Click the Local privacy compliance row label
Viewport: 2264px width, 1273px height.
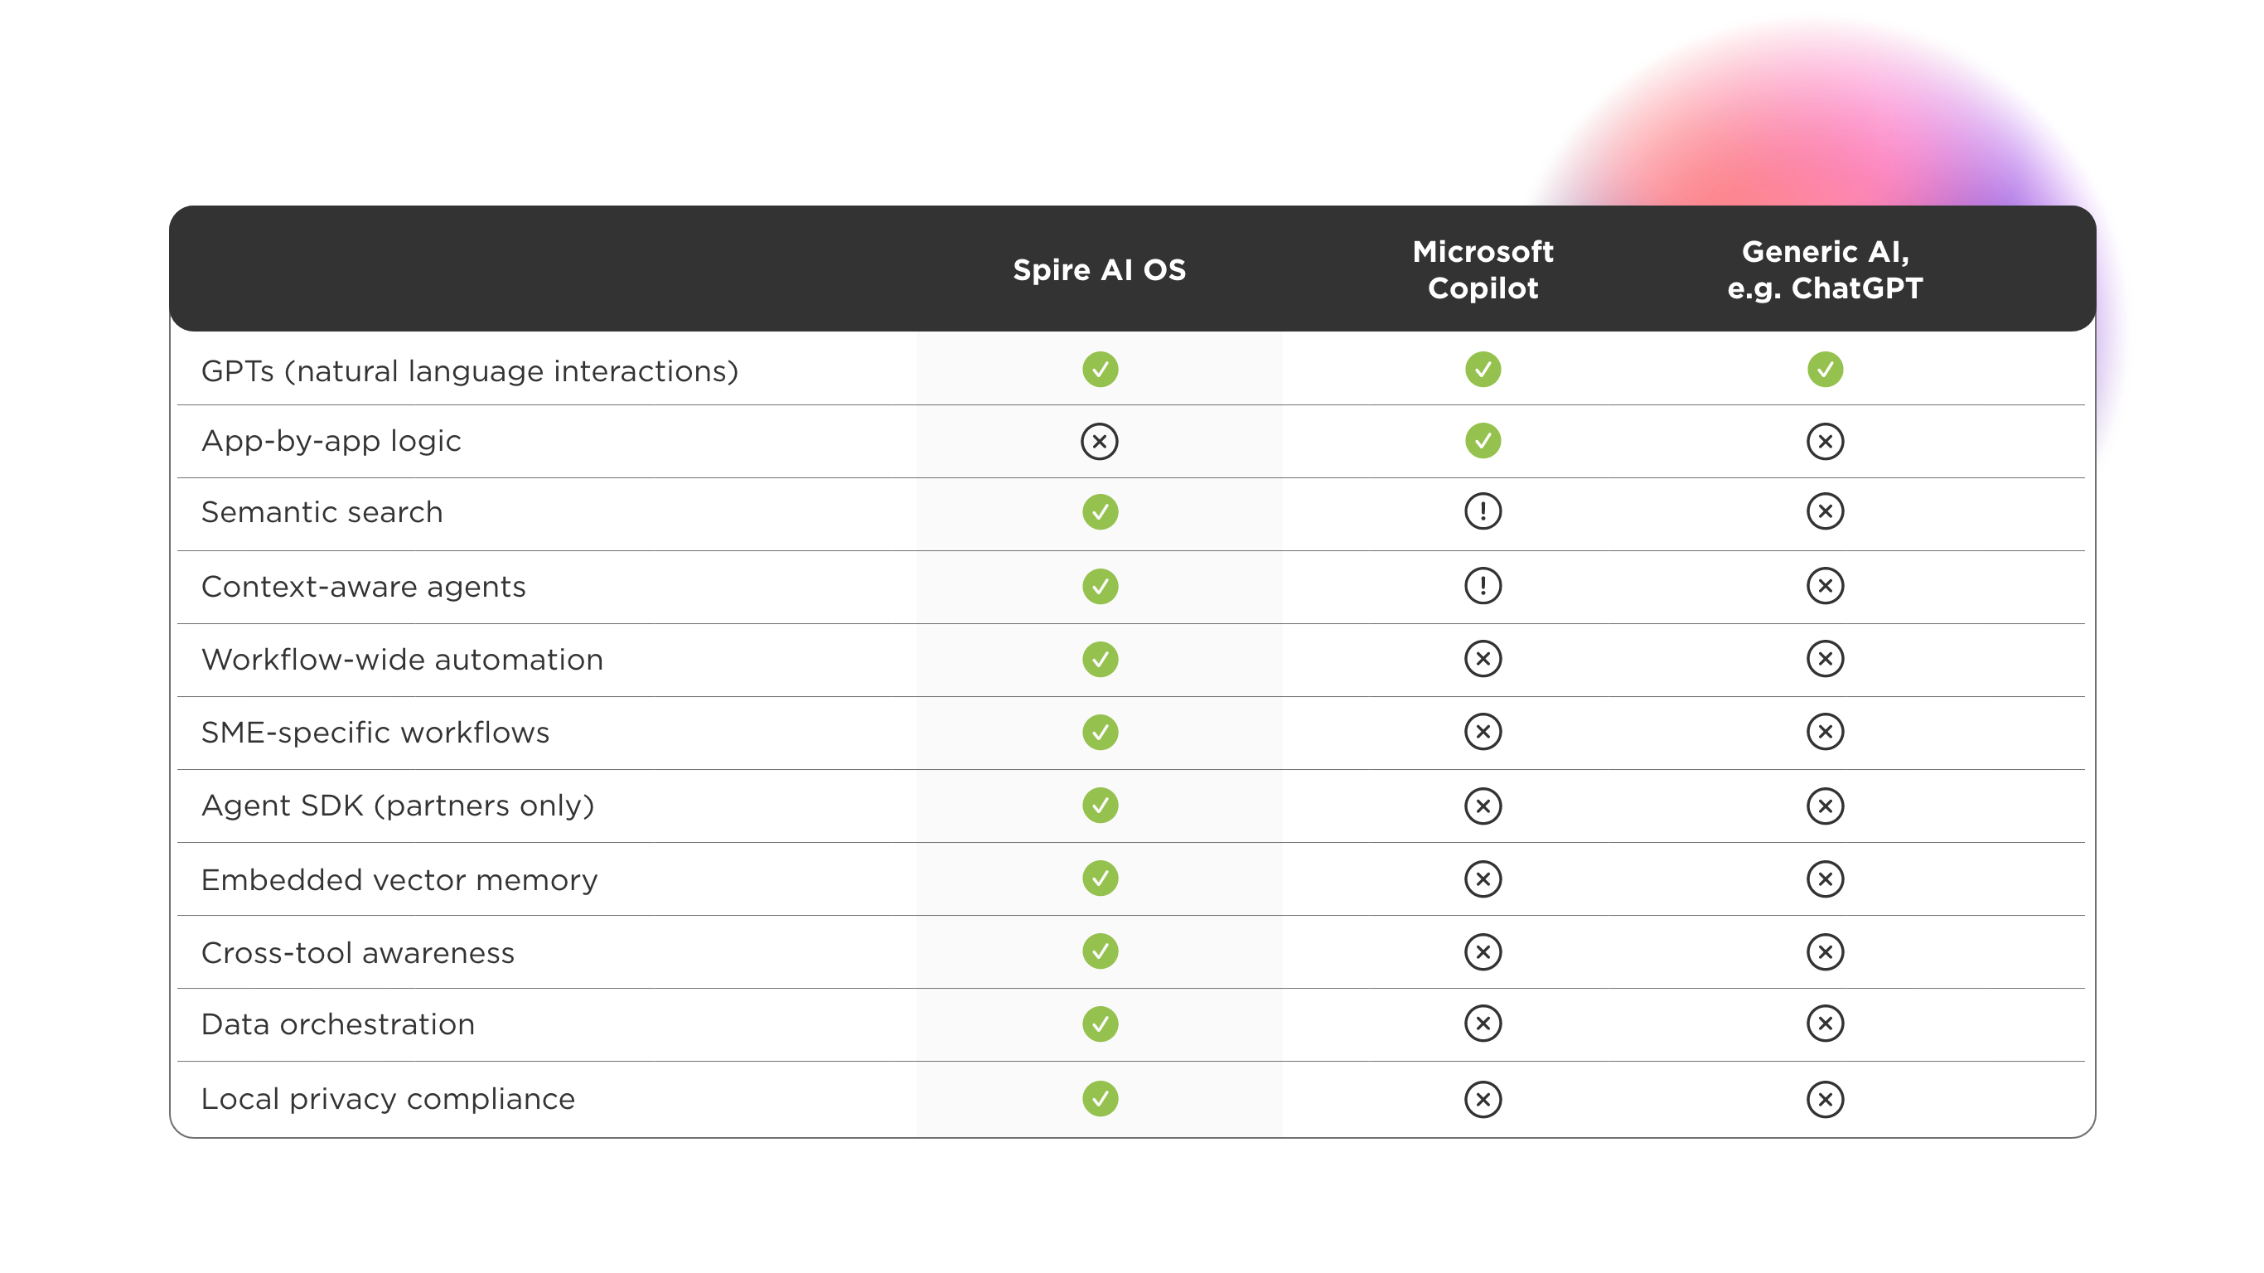click(388, 1099)
